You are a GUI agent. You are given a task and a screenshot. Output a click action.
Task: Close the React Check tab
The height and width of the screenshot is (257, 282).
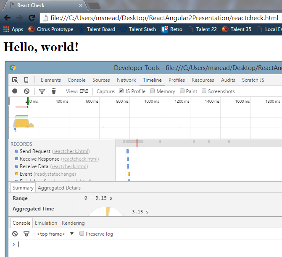(81, 5)
